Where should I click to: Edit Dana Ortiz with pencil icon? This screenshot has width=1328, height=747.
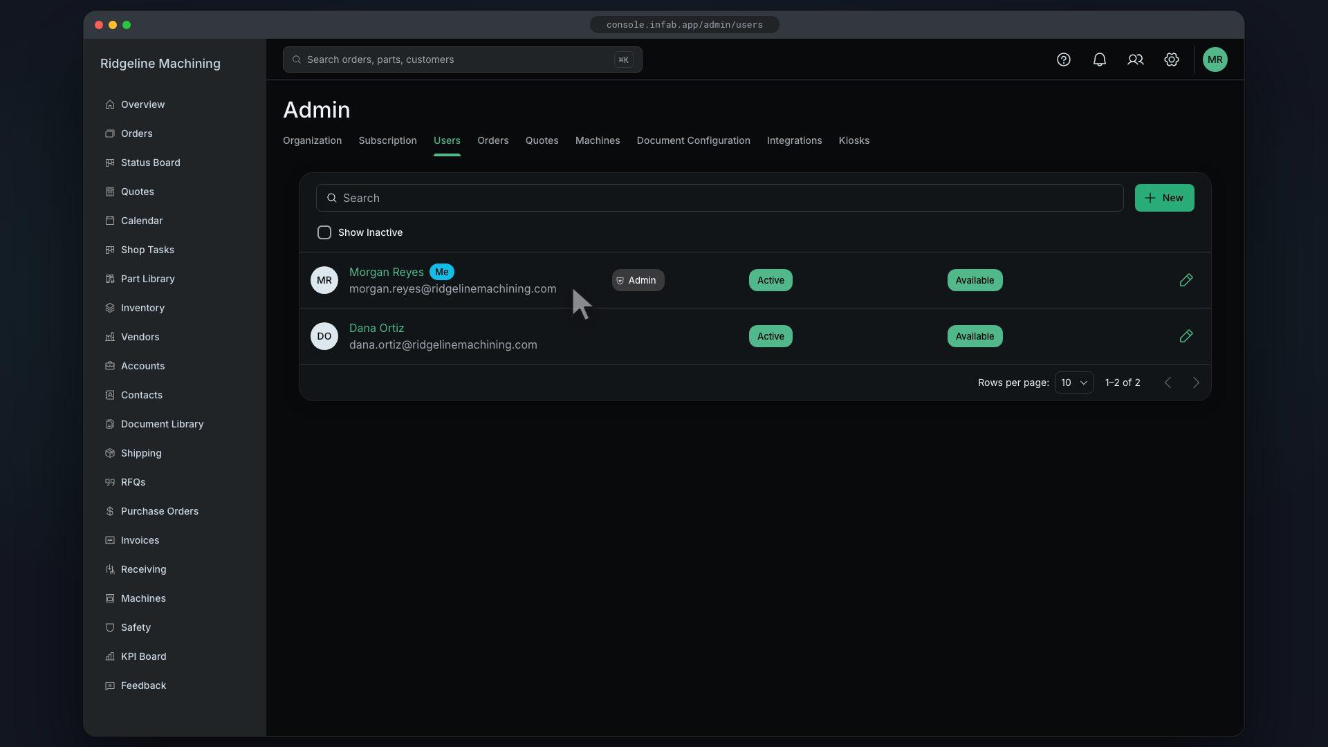pyautogui.click(x=1186, y=336)
